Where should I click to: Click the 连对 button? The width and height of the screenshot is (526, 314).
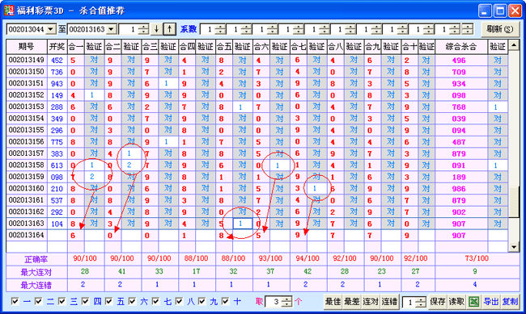(371, 302)
